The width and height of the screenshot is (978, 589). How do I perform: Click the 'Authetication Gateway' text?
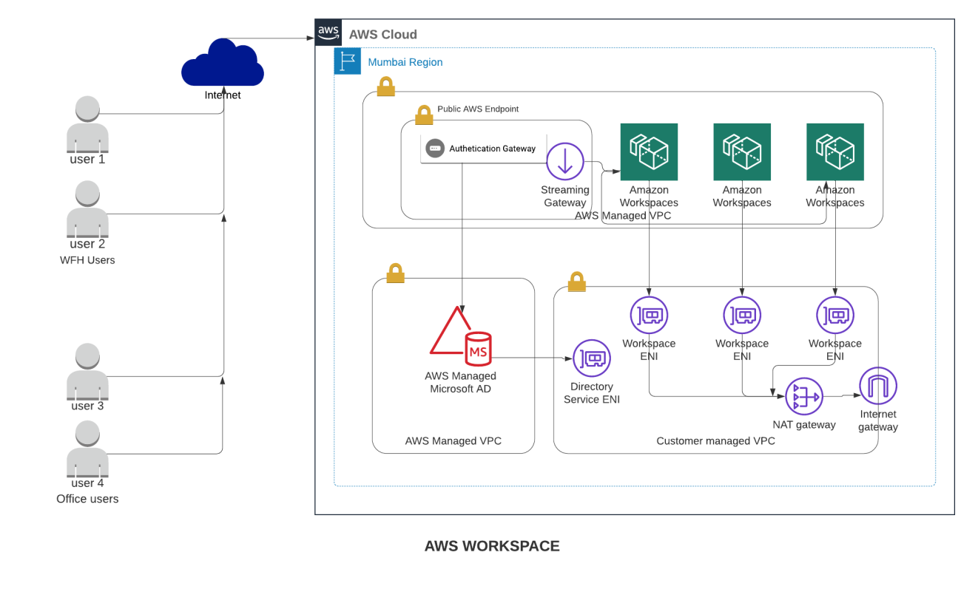(493, 149)
